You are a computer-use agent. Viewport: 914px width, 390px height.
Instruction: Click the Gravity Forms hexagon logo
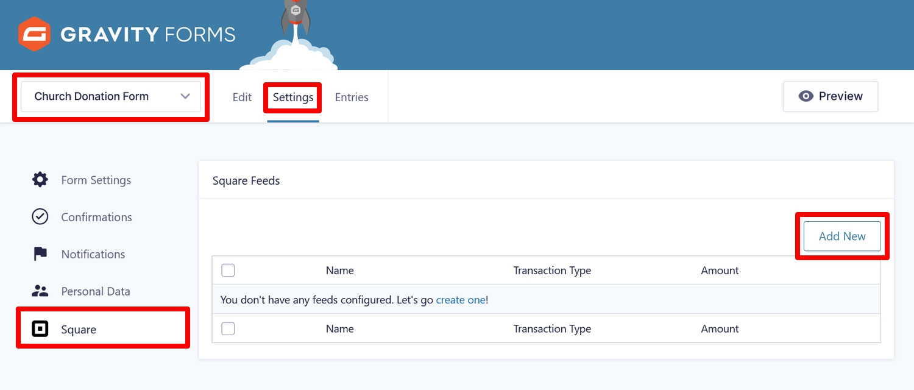[34, 34]
